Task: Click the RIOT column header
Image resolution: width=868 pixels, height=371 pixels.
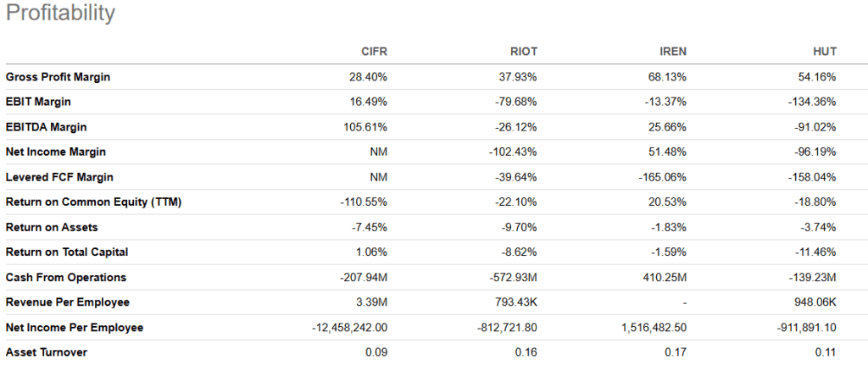Action: [524, 52]
